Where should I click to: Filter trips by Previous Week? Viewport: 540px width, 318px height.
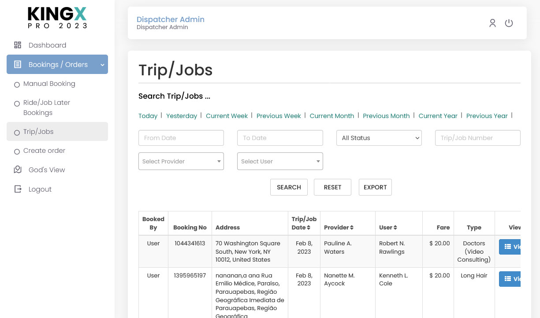coord(279,116)
